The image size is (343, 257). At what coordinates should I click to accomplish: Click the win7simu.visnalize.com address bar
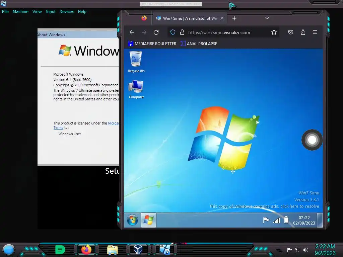219,32
